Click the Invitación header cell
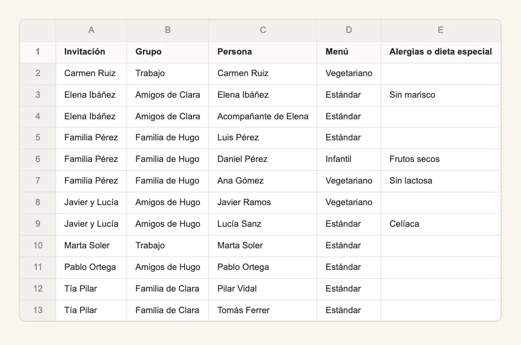521x345 pixels. [91, 52]
